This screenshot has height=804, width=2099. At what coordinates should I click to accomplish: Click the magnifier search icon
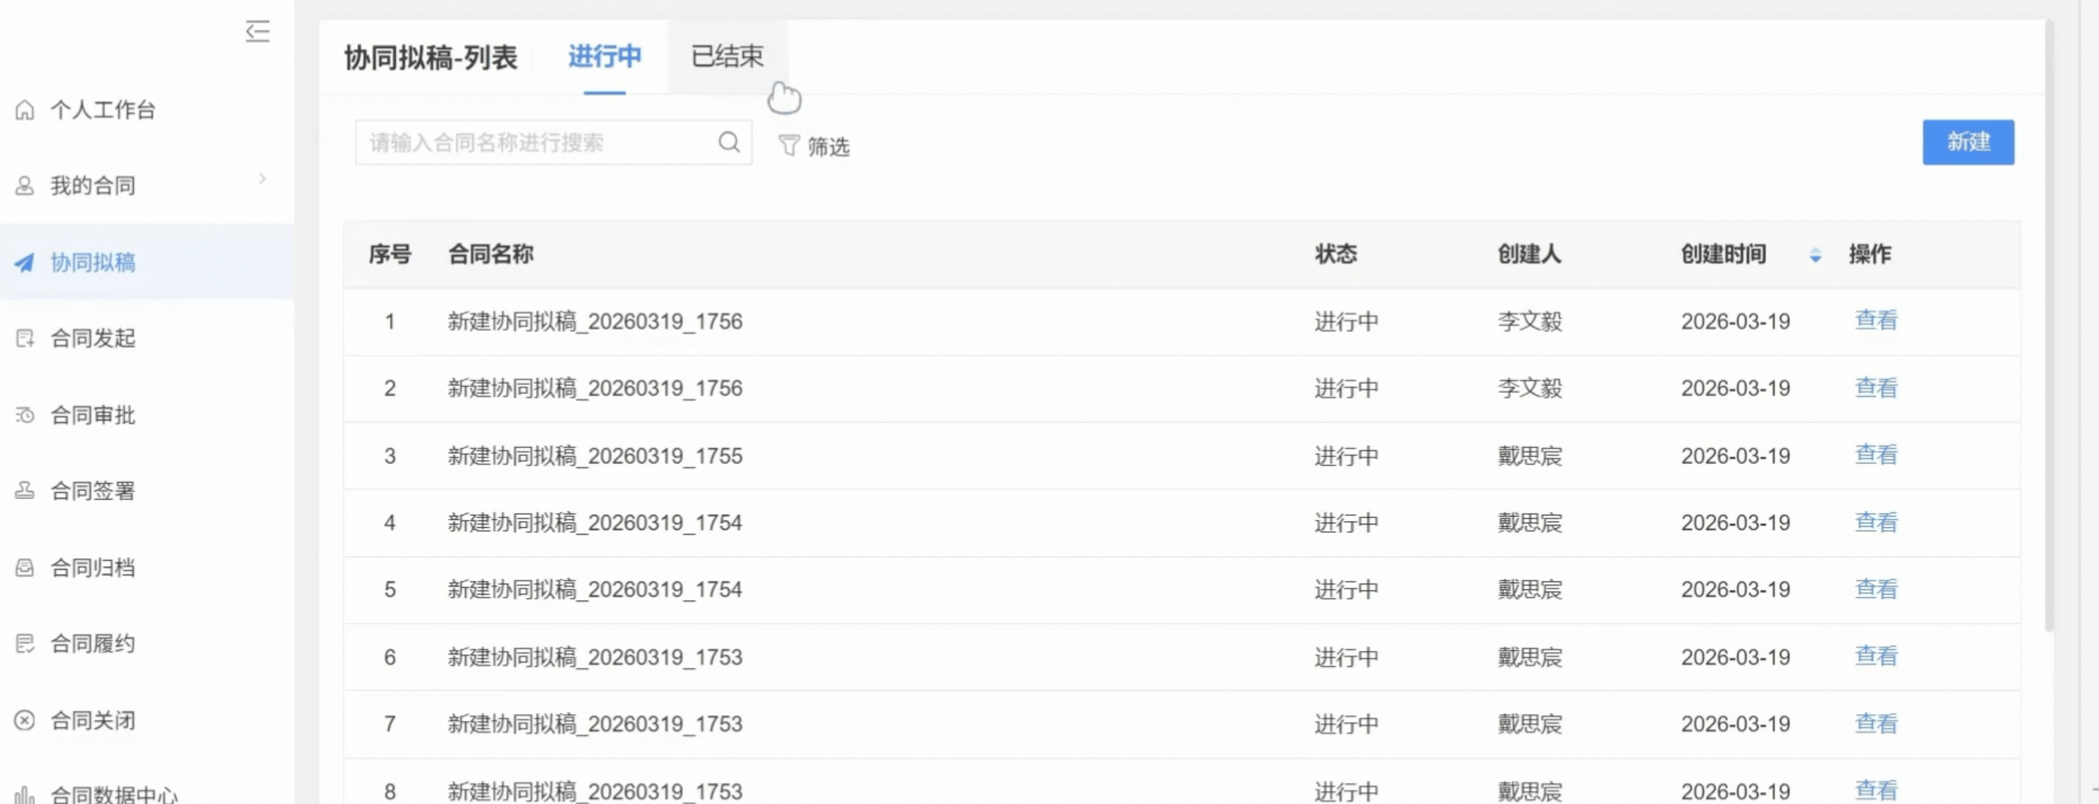[729, 142]
